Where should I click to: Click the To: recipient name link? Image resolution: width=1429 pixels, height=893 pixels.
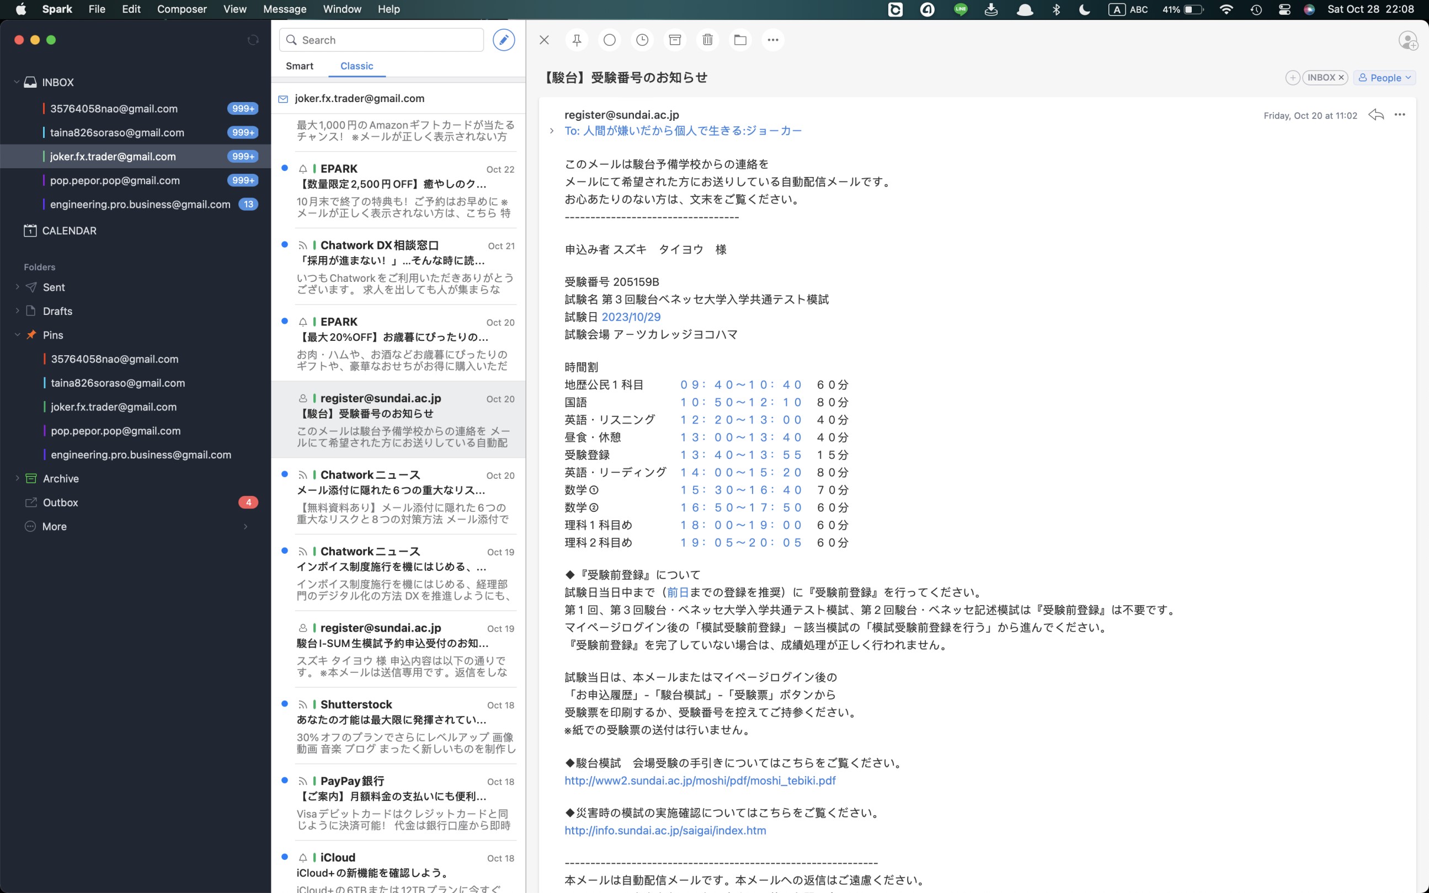click(683, 131)
